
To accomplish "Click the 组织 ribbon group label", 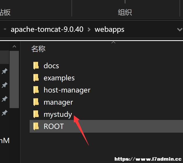I will coord(125,12).
